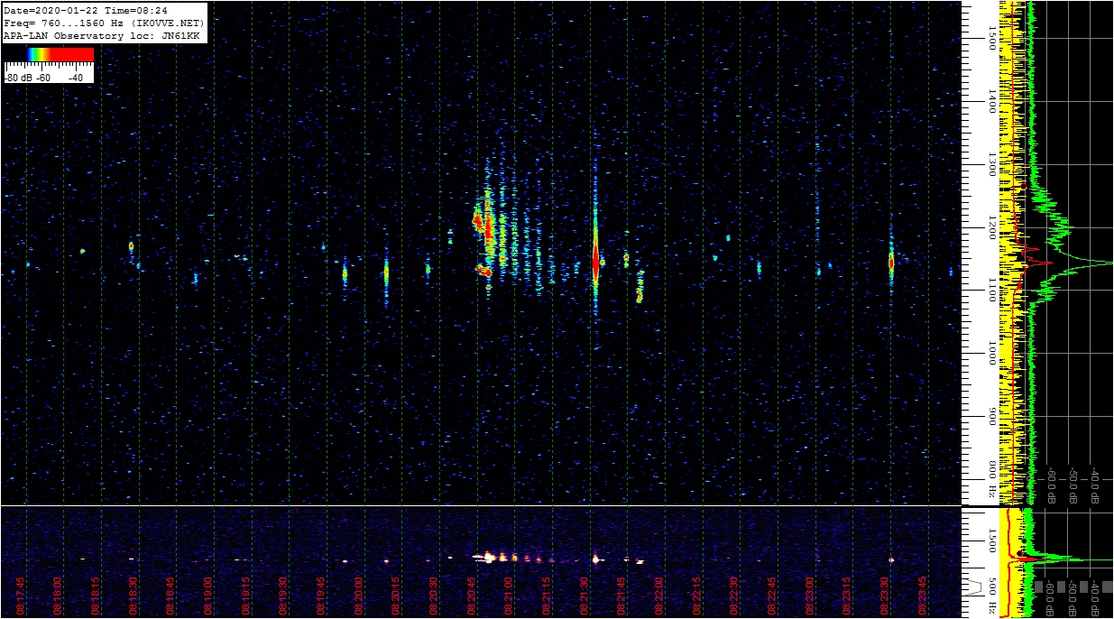Select the 08:18:30 time marker

133,595
